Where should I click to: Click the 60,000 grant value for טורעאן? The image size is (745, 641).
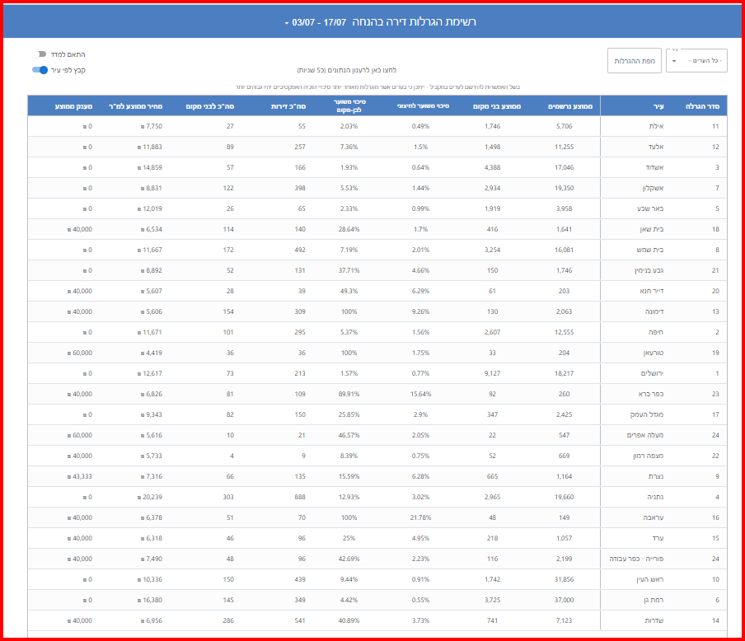point(80,353)
